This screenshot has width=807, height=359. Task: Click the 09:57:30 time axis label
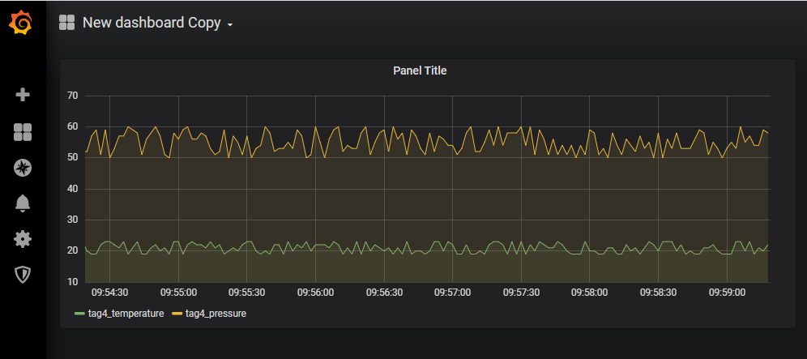tap(521, 292)
